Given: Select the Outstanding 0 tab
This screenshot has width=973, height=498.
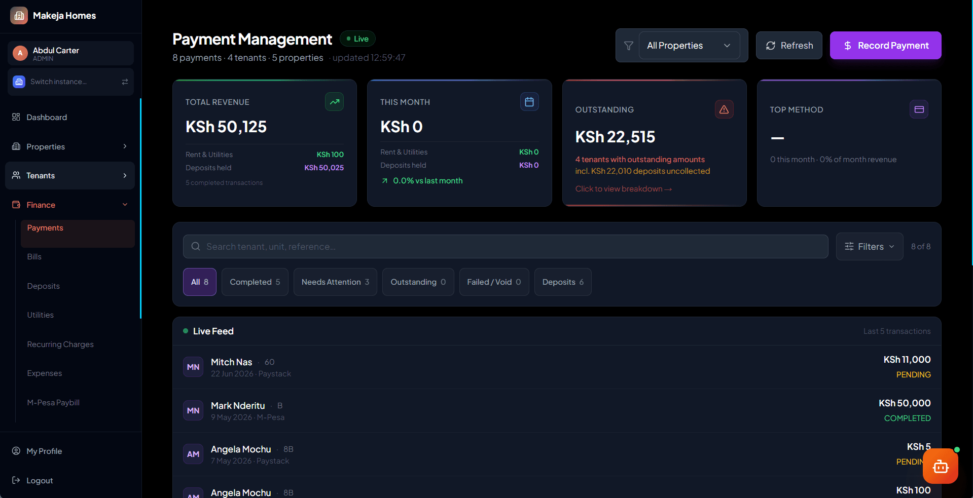Looking at the screenshot, I should [418, 282].
